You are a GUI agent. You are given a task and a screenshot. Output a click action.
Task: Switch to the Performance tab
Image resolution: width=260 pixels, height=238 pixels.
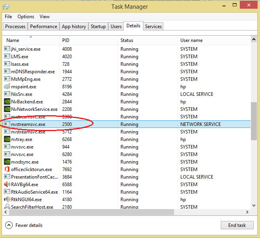[x=44, y=27]
